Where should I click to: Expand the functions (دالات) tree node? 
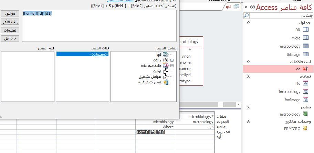tap(172, 60)
